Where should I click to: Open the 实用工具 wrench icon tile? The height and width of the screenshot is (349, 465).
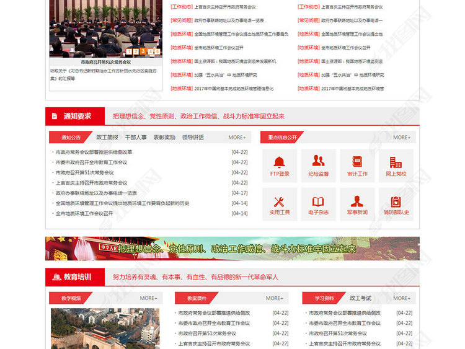point(280,204)
